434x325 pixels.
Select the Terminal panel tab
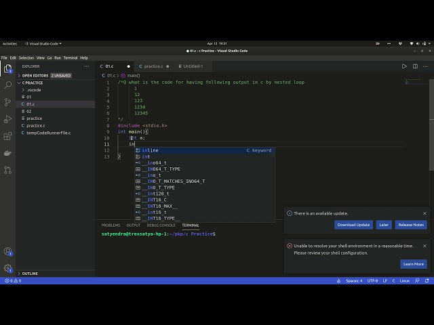(x=191, y=225)
